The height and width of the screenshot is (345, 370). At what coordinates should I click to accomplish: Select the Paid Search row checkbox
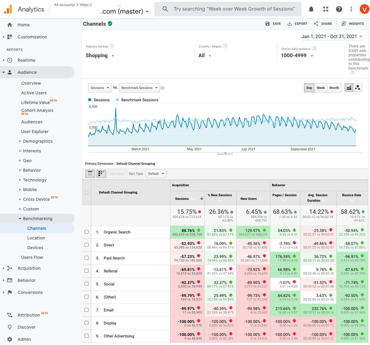pyautogui.click(x=86, y=258)
